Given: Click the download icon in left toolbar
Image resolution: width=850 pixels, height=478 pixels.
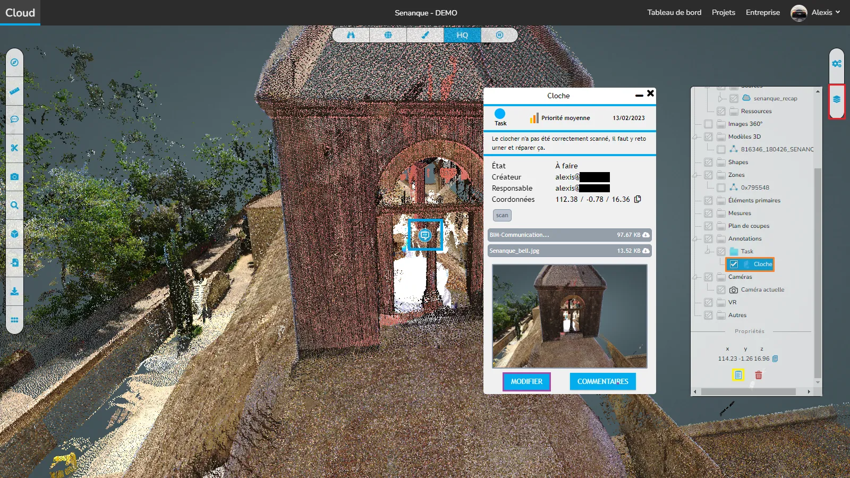Looking at the screenshot, I should coord(14,291).
